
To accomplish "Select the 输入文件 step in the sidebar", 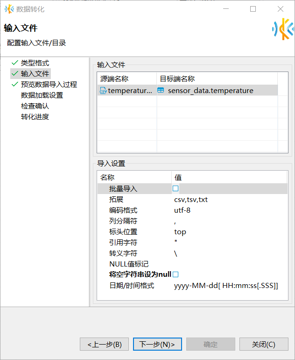I will click(x=35, y=73).
